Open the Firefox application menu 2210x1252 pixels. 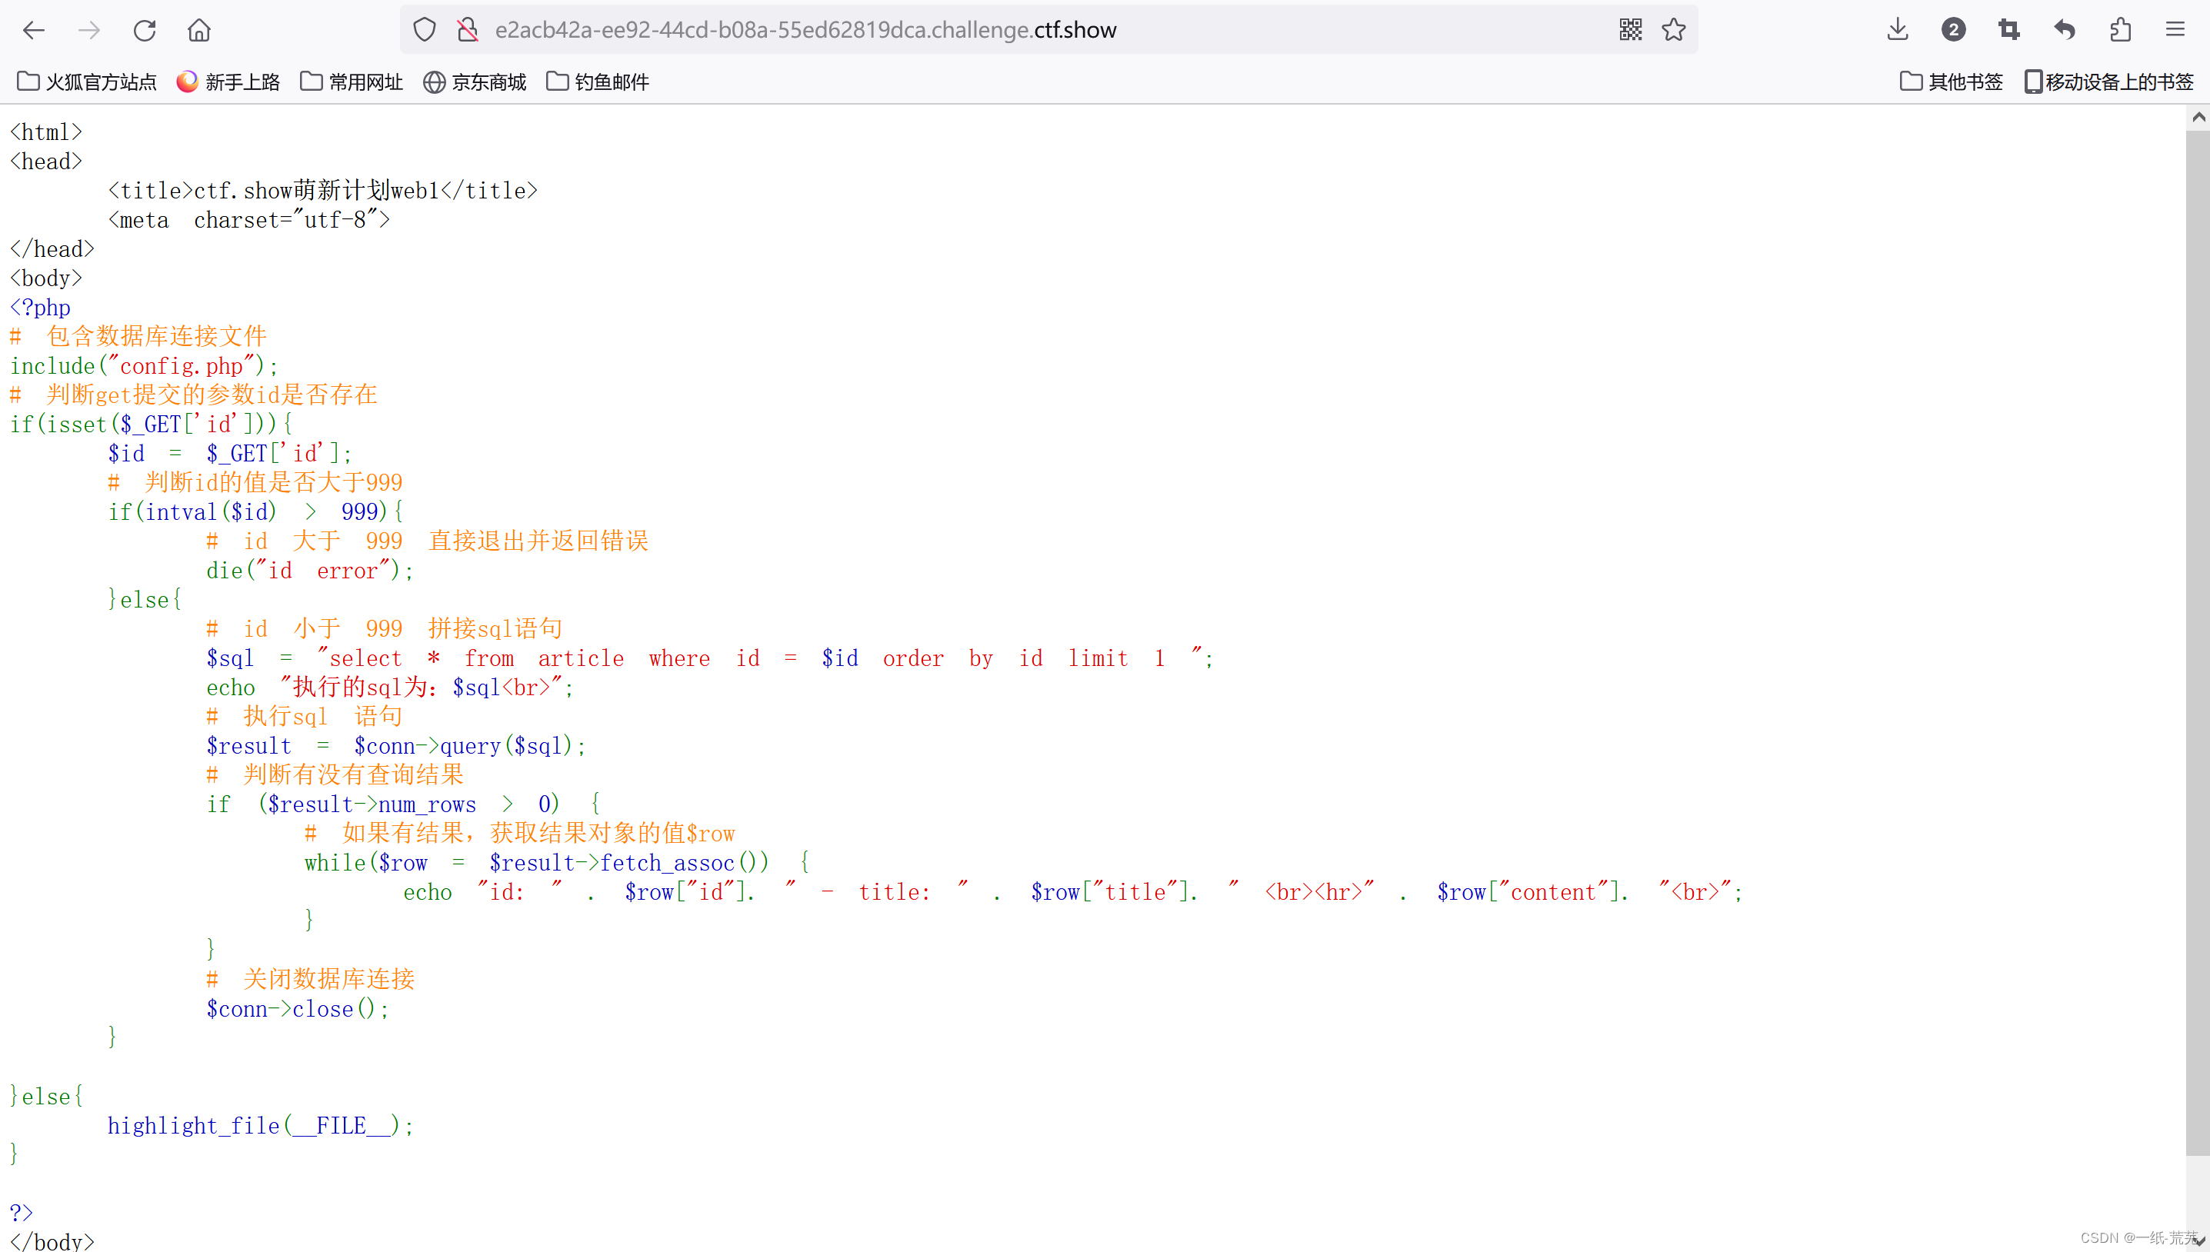click(x=2175, y=30)
